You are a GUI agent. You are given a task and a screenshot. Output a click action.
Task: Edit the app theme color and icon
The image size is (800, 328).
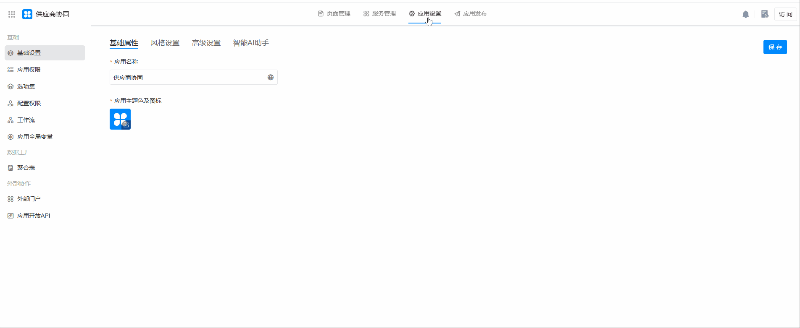tap(120, 119)
